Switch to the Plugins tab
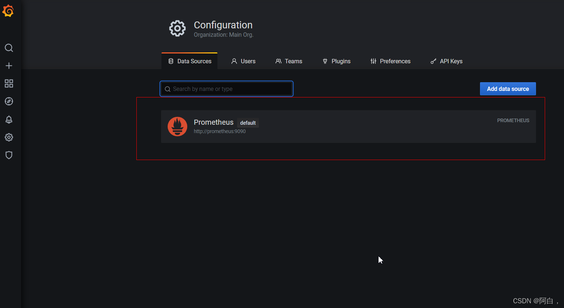The width and height of the screenshot is (564, 308). pyautogui.click(x=336, y=61)
